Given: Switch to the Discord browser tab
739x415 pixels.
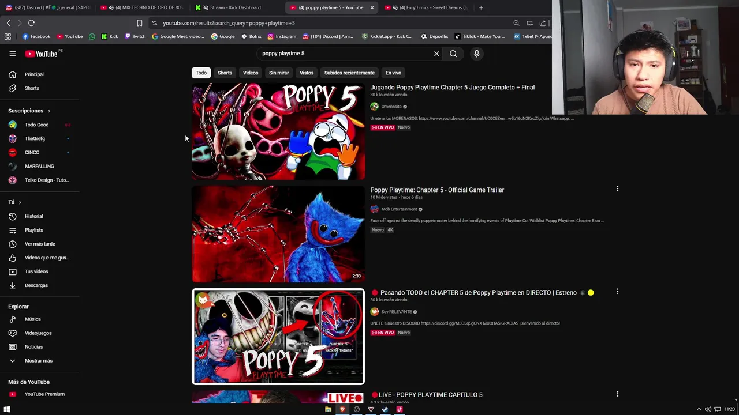Looking at the screenshot, I should 47,7.
